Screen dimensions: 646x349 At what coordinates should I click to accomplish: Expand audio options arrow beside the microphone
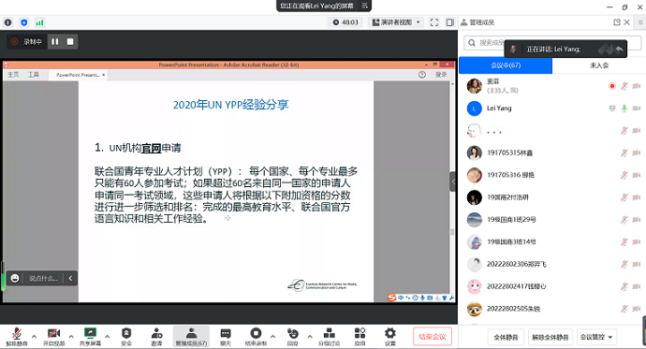click(35, 336)
